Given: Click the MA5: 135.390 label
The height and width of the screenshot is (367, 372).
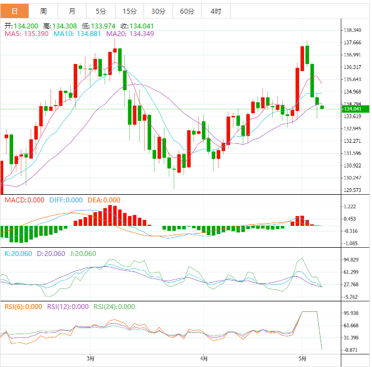Looking at the screenshot, I should click(26, 33).
